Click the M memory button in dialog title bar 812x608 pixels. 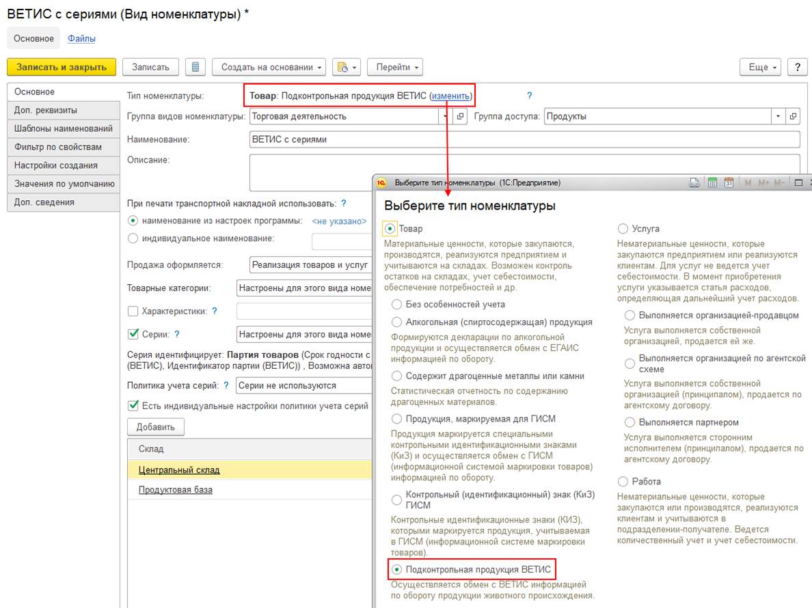click(x=747, y=182)
